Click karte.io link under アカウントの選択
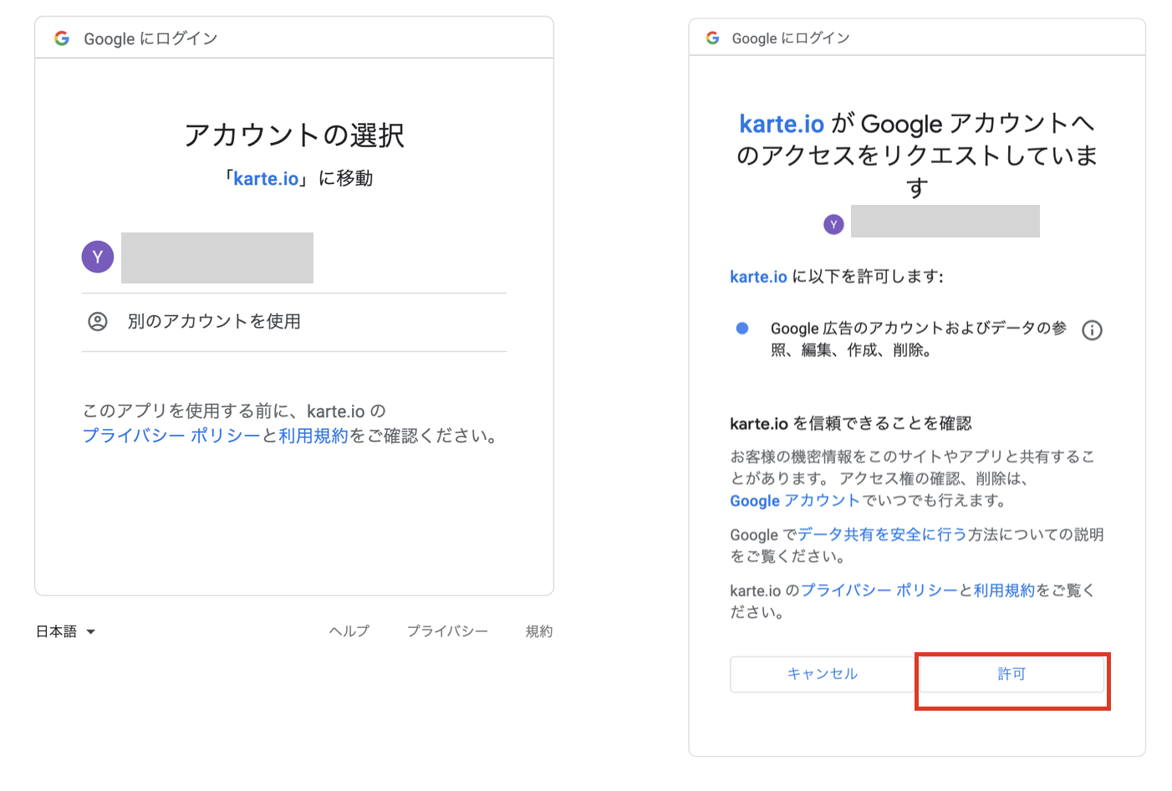The image size is (1172, 791). [x=266, y=179]
